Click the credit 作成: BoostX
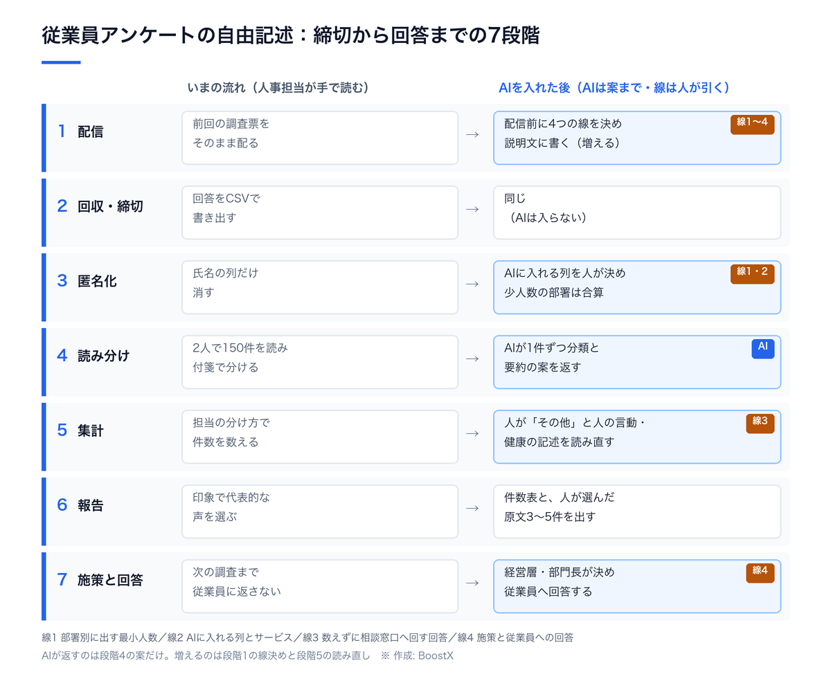831x699 pixels. (423, 655)
